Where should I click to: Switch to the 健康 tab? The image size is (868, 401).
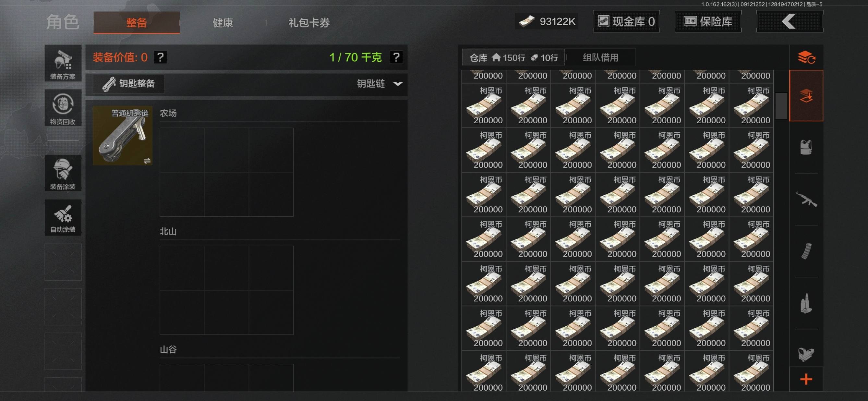(223, 23)
